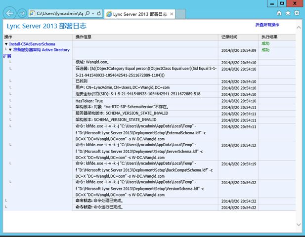305x237 pixels.
Task: Click the 准备服务器架构 Active Directory link
Action: [x=41, y=50]
